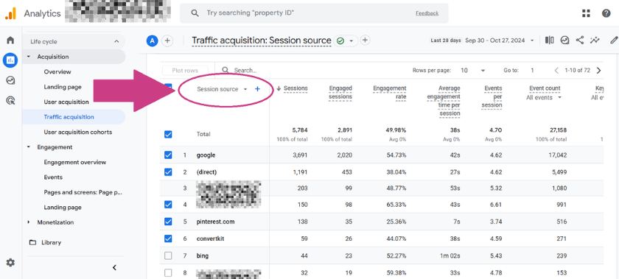This screenshot has width=619, height=279.
Task: Open the Session source dimension dropdown
Action: pyautogui.click(x=223, y=89)
